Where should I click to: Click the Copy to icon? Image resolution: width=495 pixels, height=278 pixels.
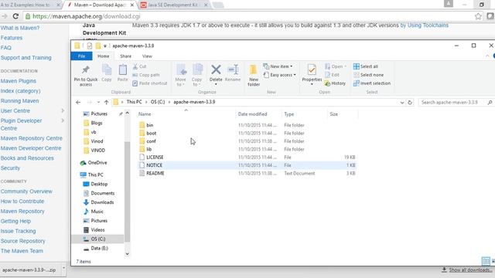[197, 69]
